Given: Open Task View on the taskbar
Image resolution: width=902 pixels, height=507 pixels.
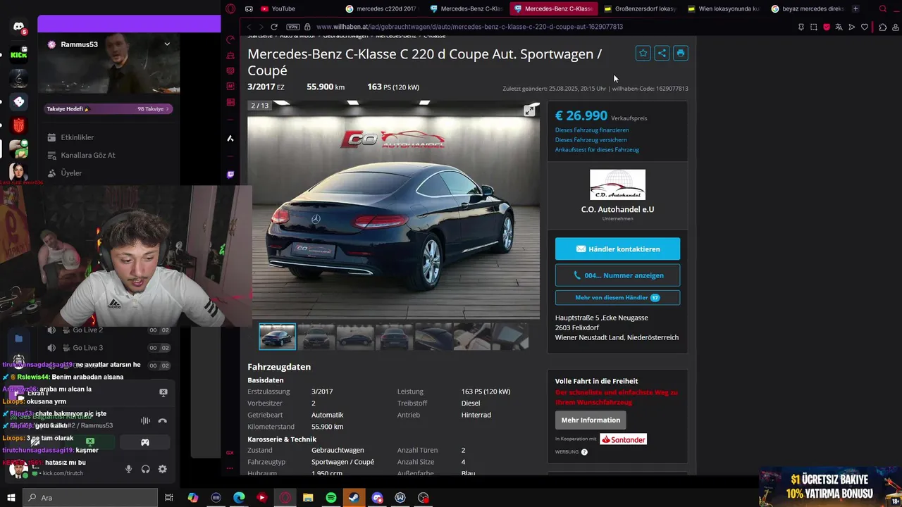Looking at the screenshot, I should tap(169, 498).
